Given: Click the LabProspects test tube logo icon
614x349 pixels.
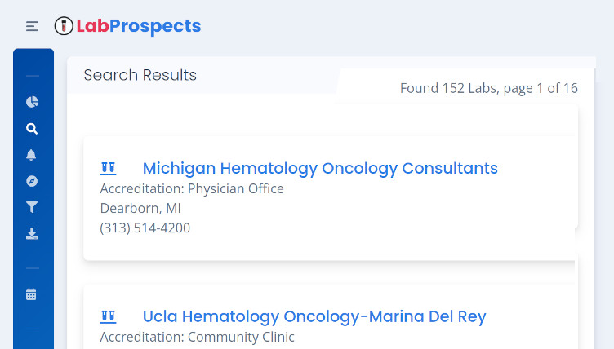Looking at the screenshot, I should pyautogui.click(x=64, y=26).
